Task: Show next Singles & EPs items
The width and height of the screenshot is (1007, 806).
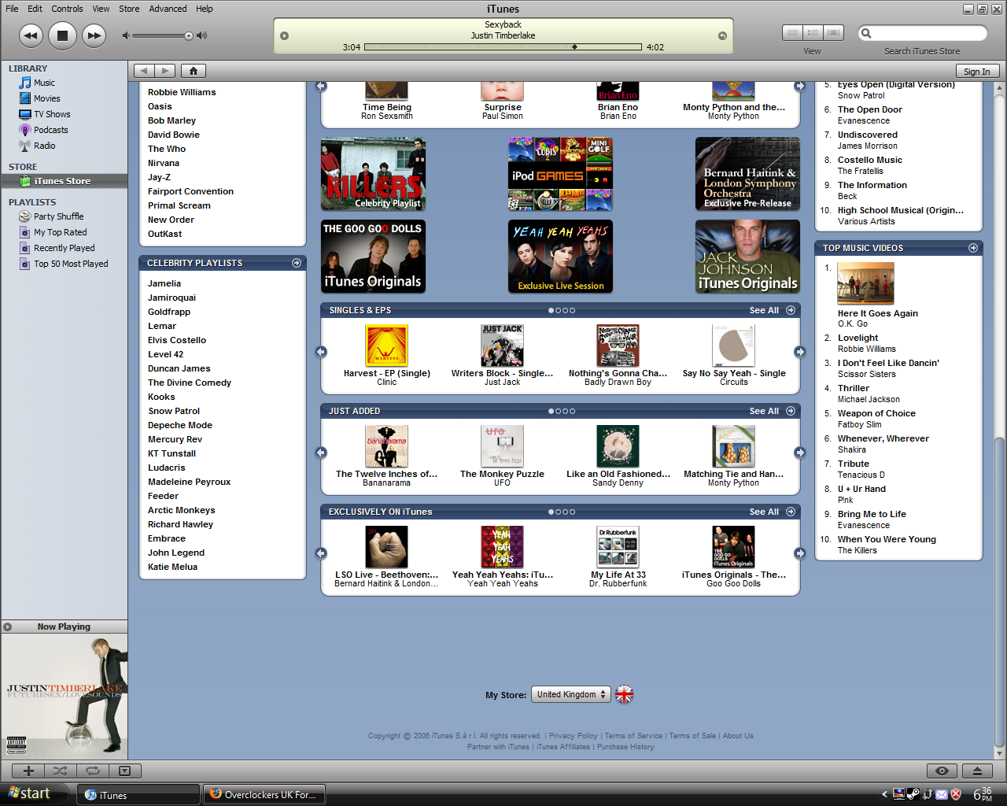Action: pos(799,352)
